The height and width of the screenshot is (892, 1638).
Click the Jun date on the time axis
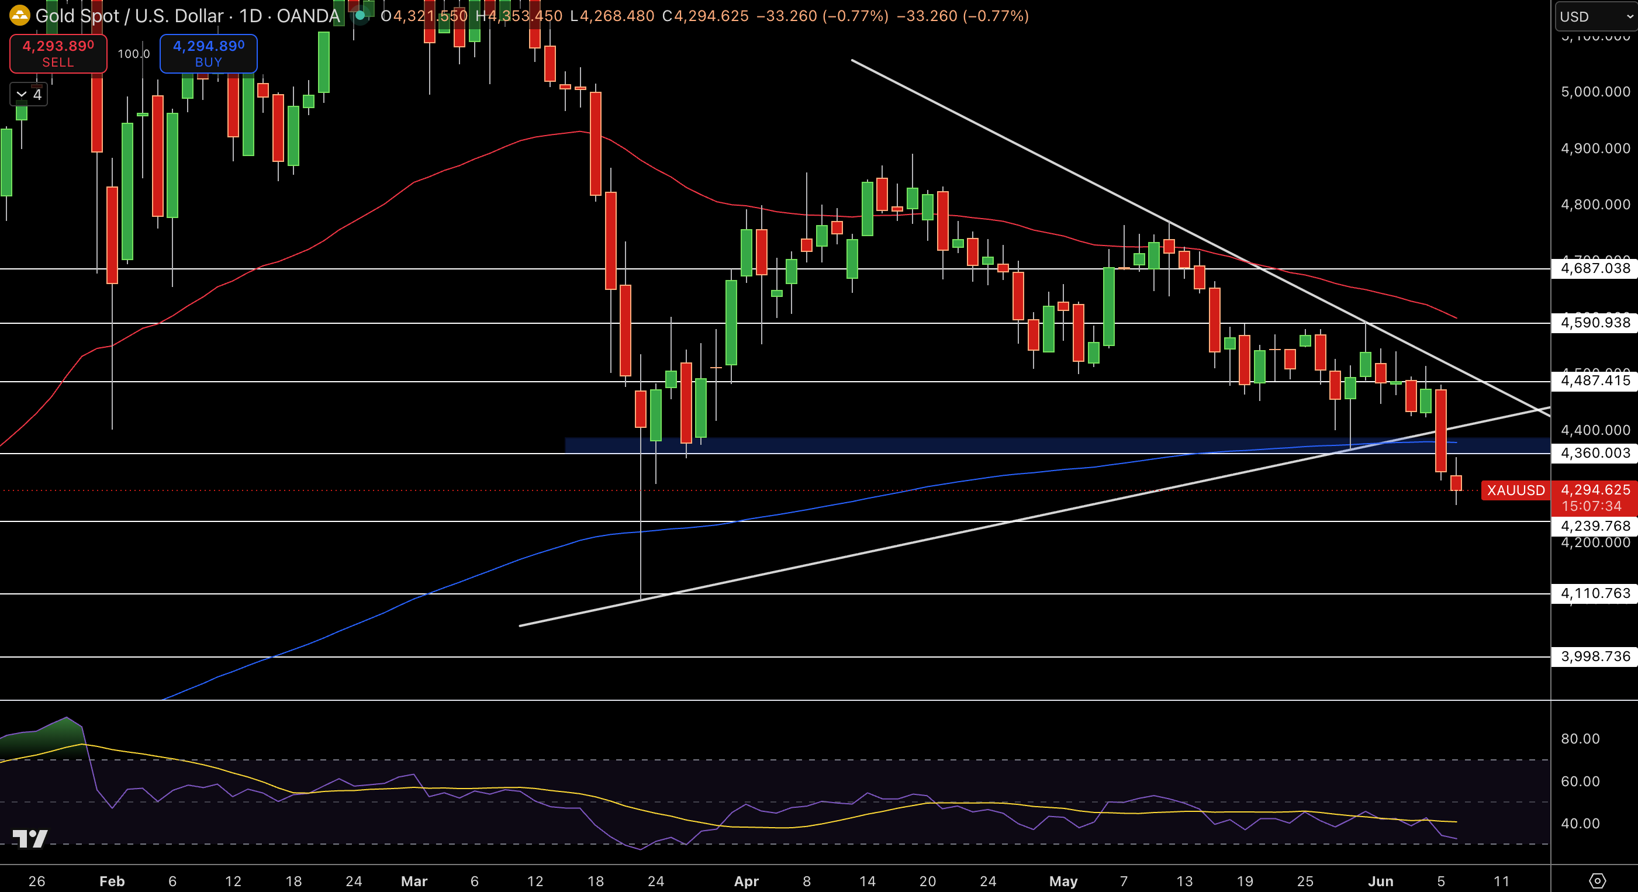coord(1380,881)
